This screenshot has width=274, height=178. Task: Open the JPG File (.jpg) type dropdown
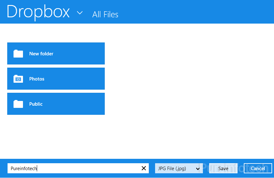[x=179, y=168]
